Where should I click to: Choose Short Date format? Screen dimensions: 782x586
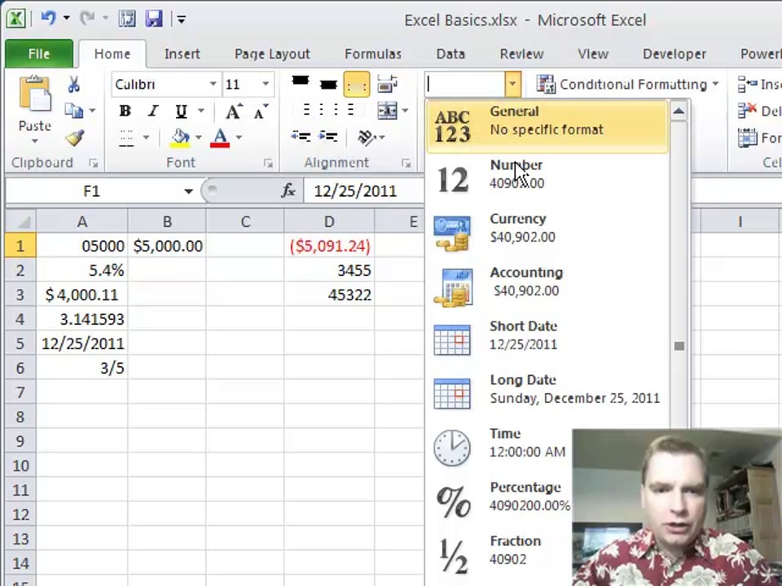click(547, 340)
